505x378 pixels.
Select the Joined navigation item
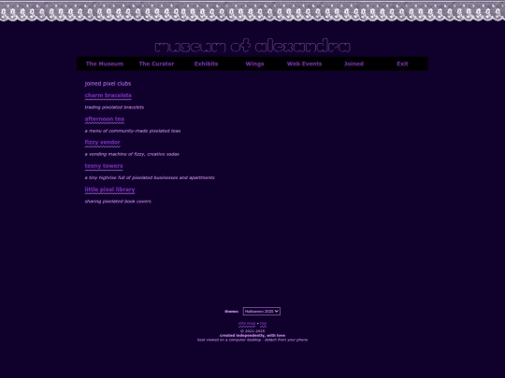point(353,63)
